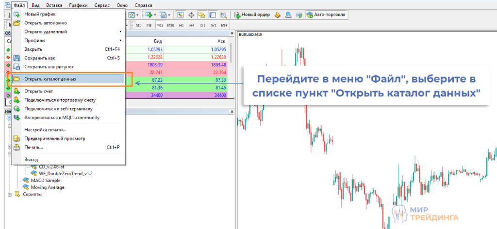Viewport: 497px width, 229px height.
Task: Click the Terminal panel toolbar icon
Action: coord(212,15)
